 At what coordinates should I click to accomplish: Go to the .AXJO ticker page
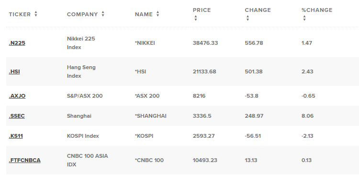coord(17,96)
